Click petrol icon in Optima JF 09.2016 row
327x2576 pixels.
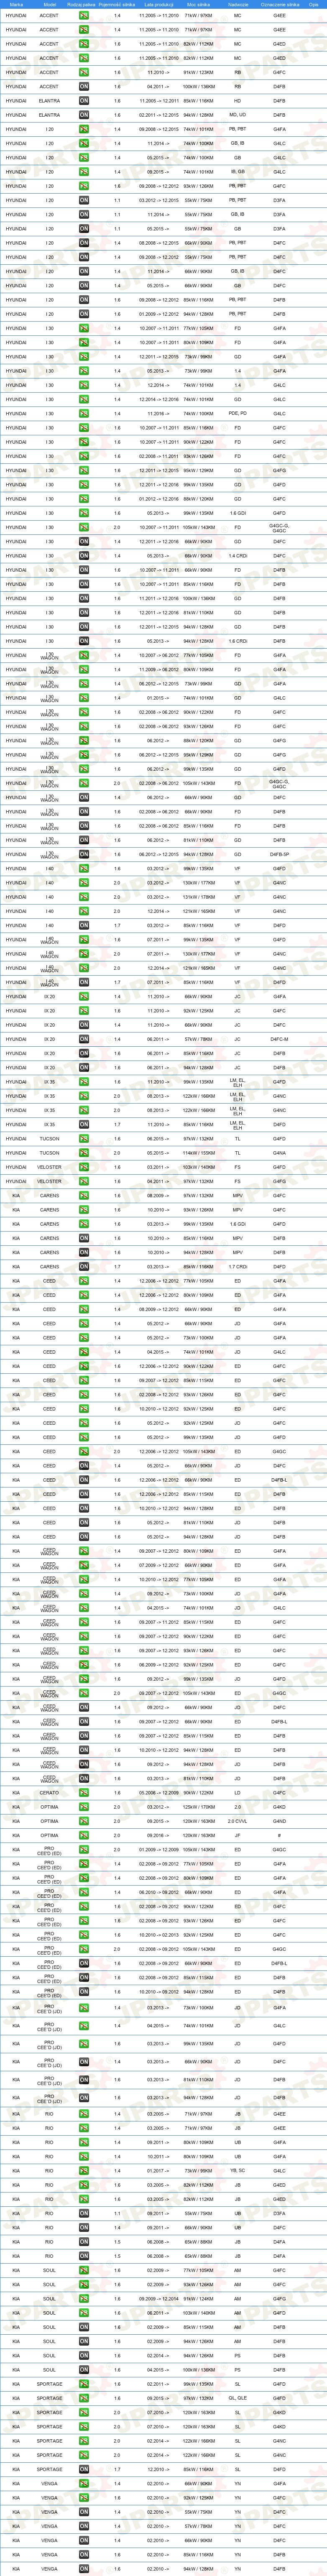[84, 1835]
